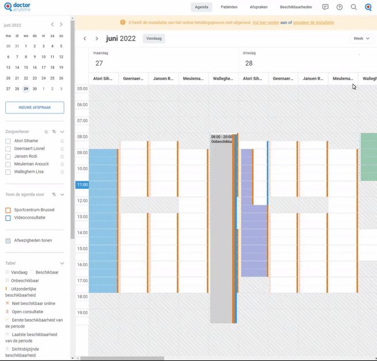Go to next month in mini calendar
The image size is (377, 361).
(x=61, y=24)
